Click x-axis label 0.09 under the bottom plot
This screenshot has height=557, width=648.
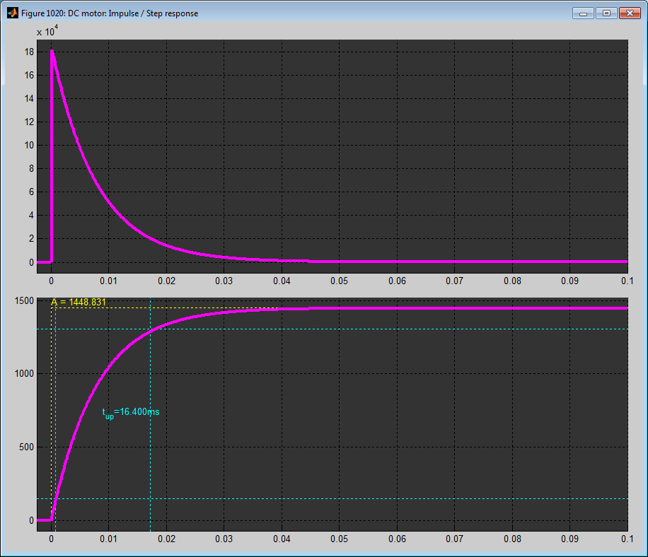(570, 539)
